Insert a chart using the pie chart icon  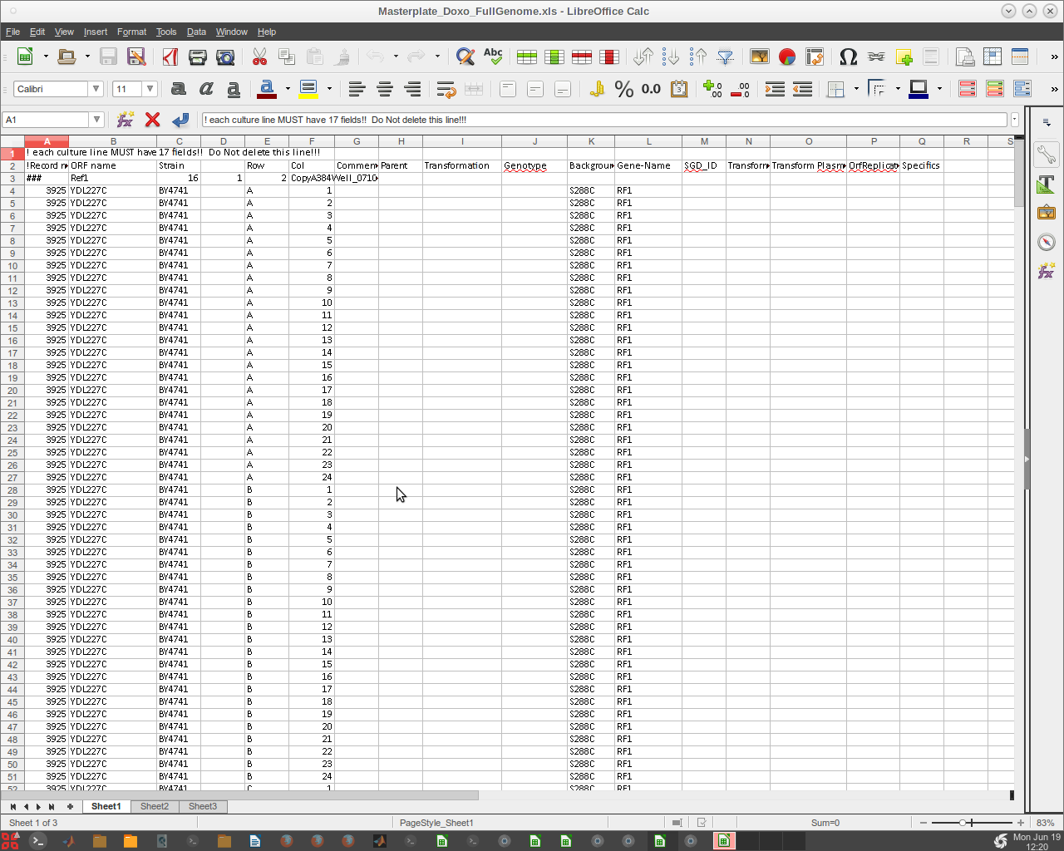[x=787, y=57]
